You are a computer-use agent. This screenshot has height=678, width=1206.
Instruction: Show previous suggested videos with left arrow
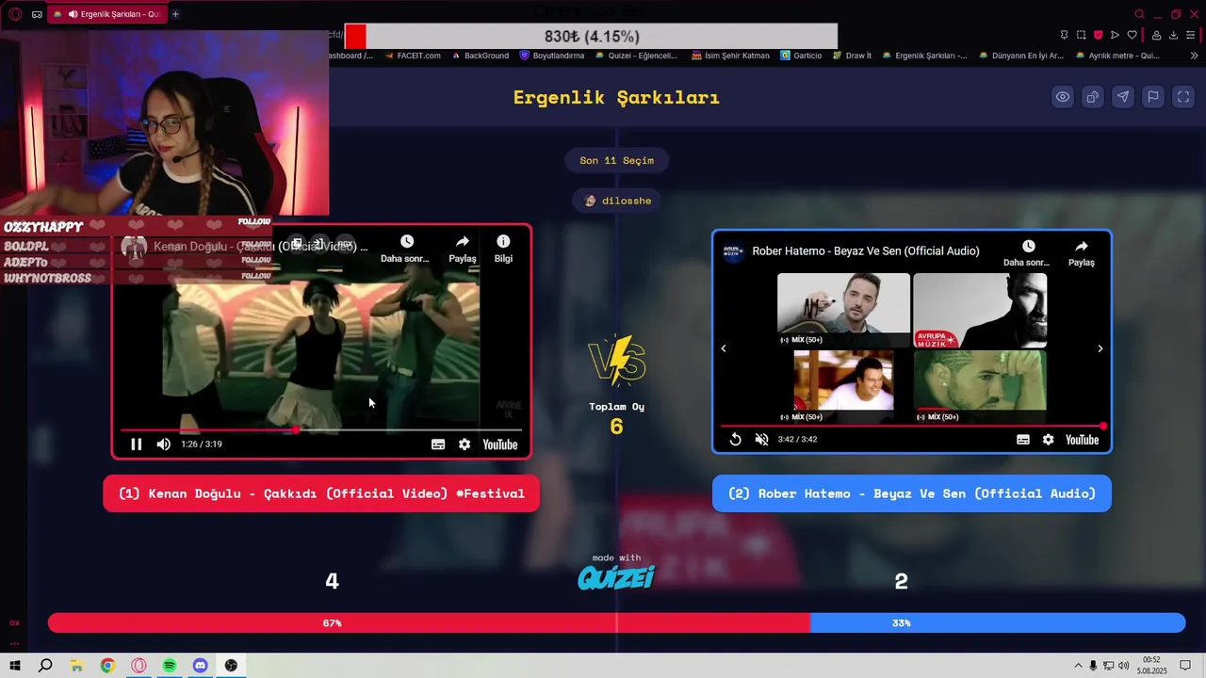pos(724,348)
